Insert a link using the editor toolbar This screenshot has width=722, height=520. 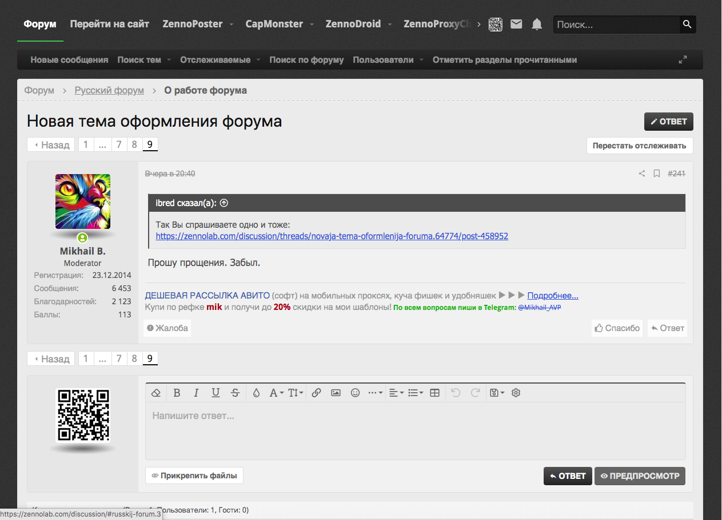[316, 393]
